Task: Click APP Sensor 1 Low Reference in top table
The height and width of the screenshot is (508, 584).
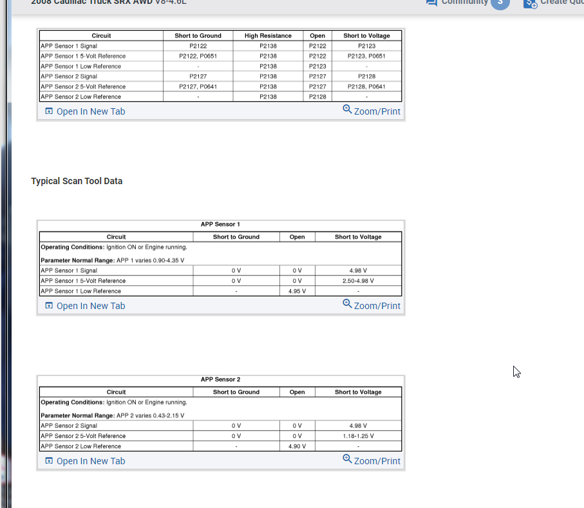Action: coord(81,66)
